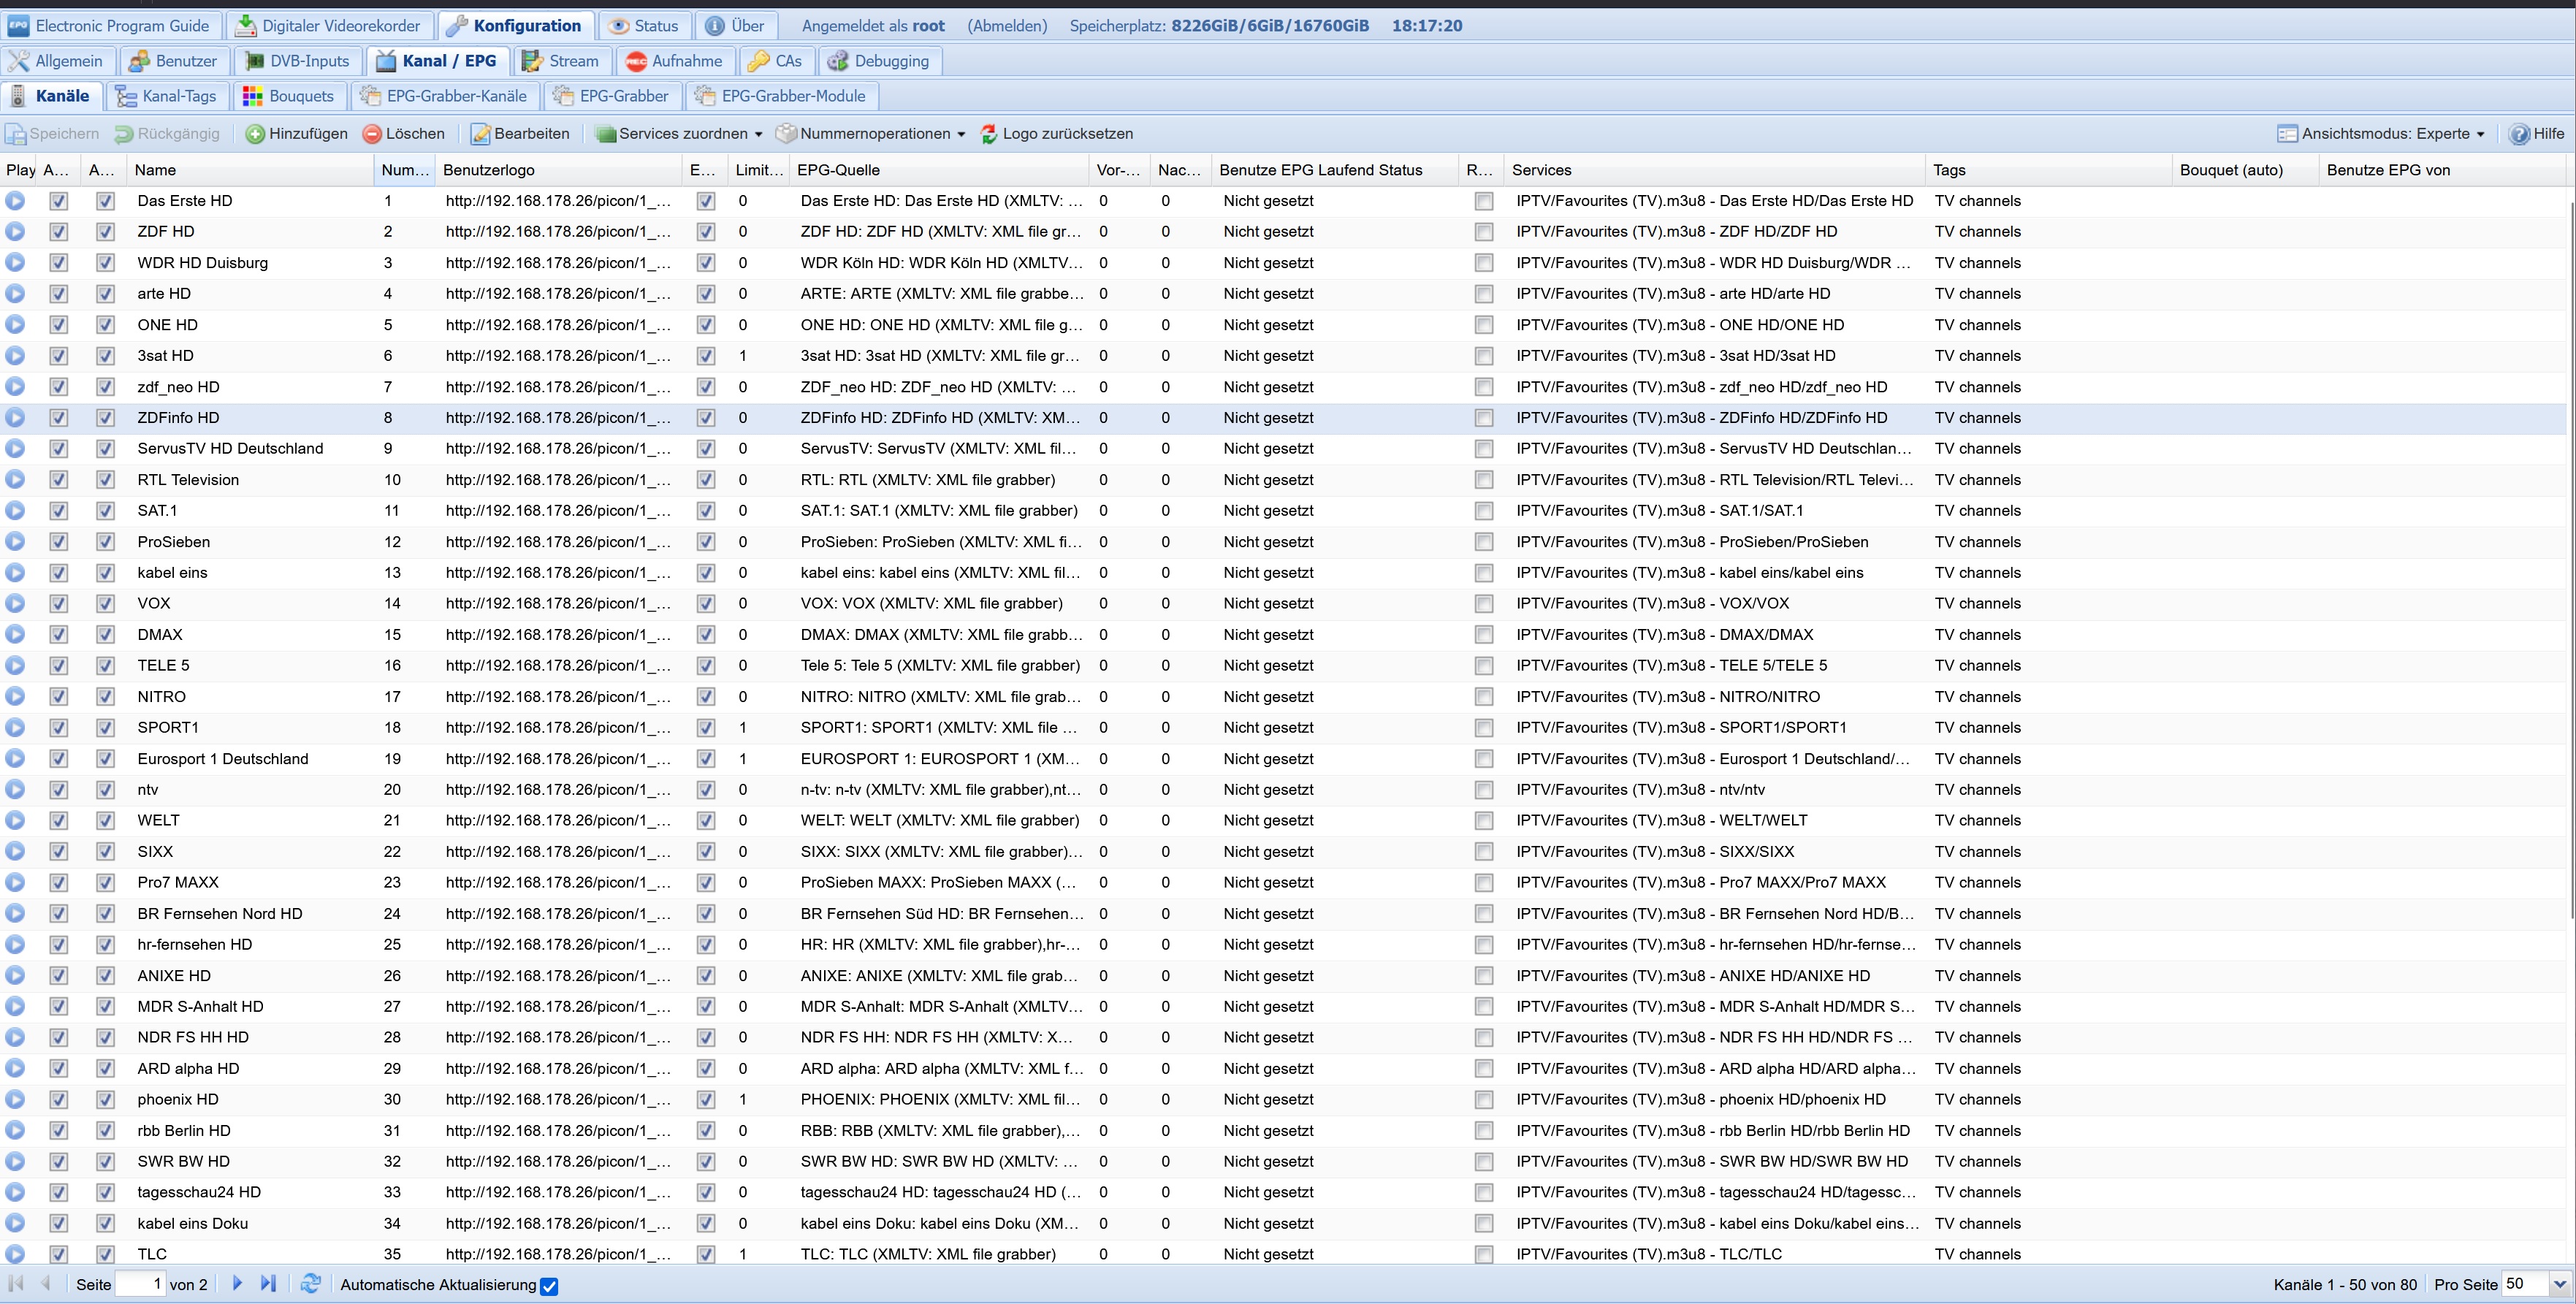Toggle Automatische Aktualisierung checkbox
This screenshot has width=2576, height=1304.
tap(549, 1286)
